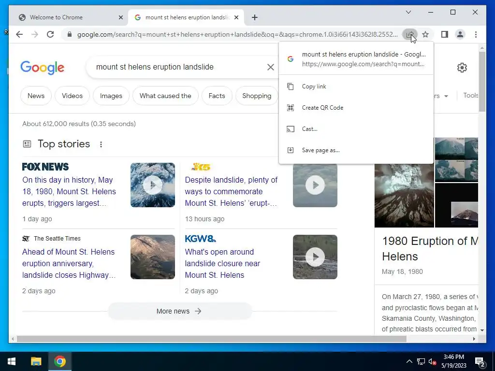This screenshot has height=371, width=495.
Task: Click the browser forward arrow
Action: 35,34
